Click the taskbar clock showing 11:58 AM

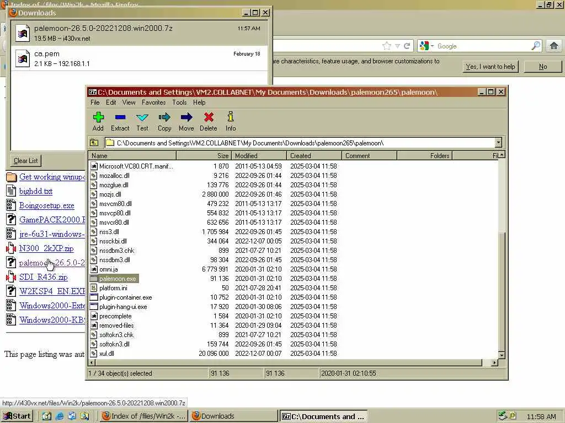(x=541, y=416)
